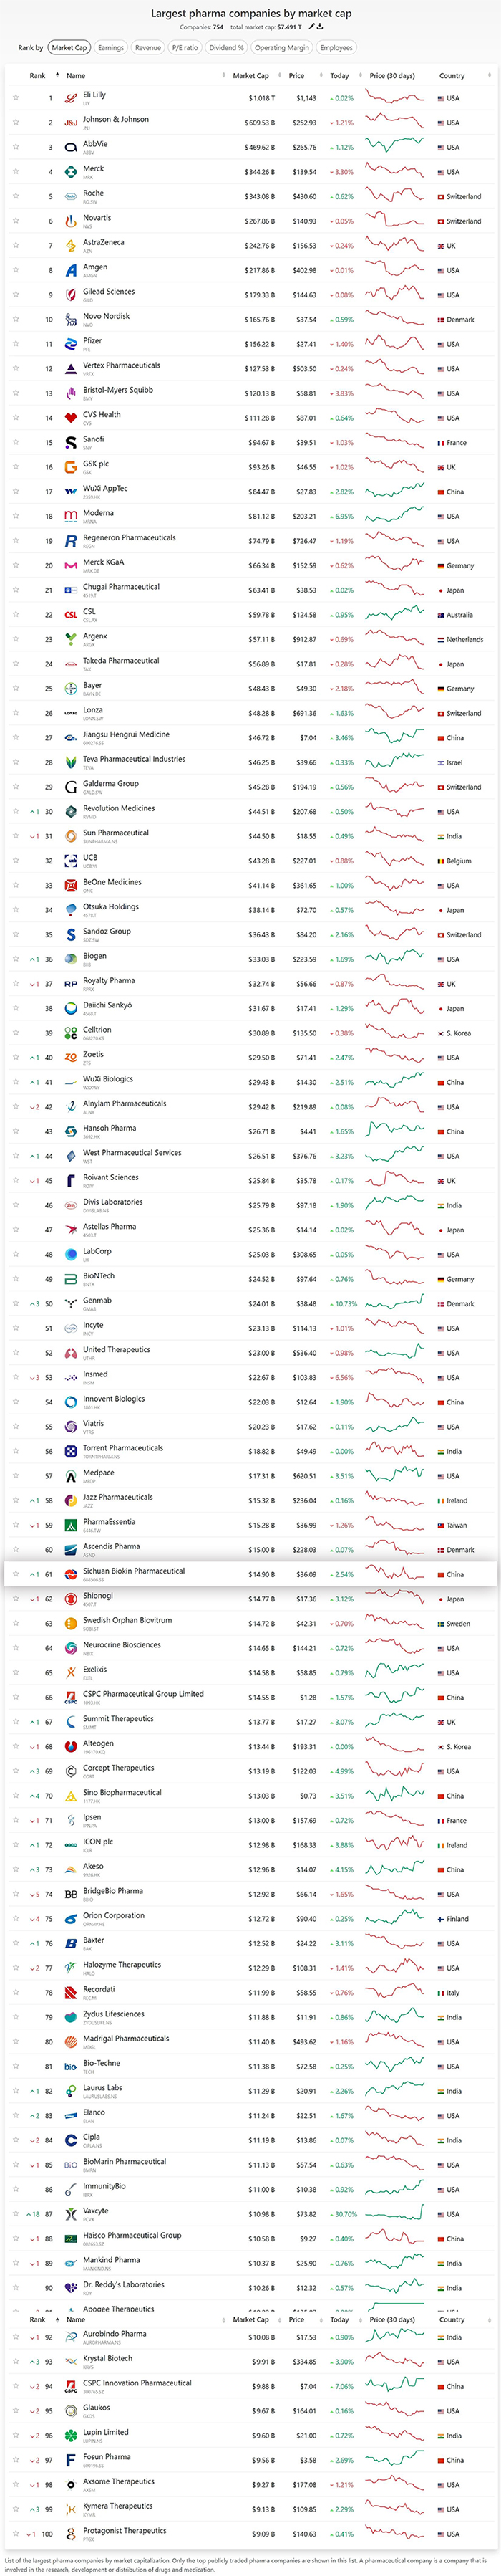Click the Merck logo icon
Viewport: 501px width, 2576px height.
[71, 172]
